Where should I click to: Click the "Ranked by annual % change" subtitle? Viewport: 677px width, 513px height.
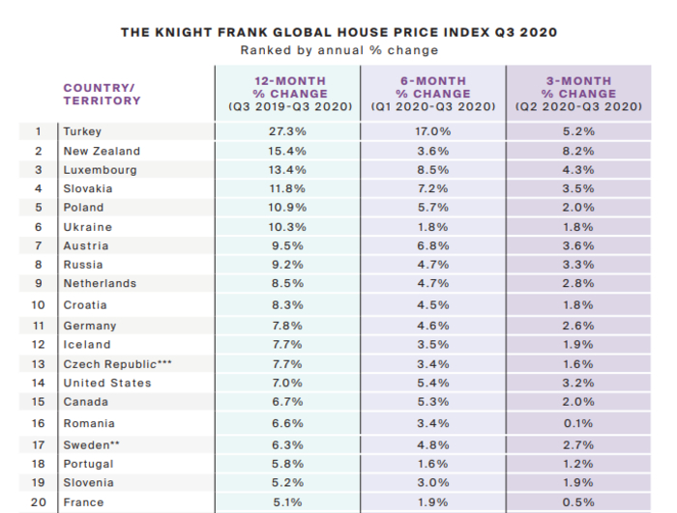click(338, 50)
